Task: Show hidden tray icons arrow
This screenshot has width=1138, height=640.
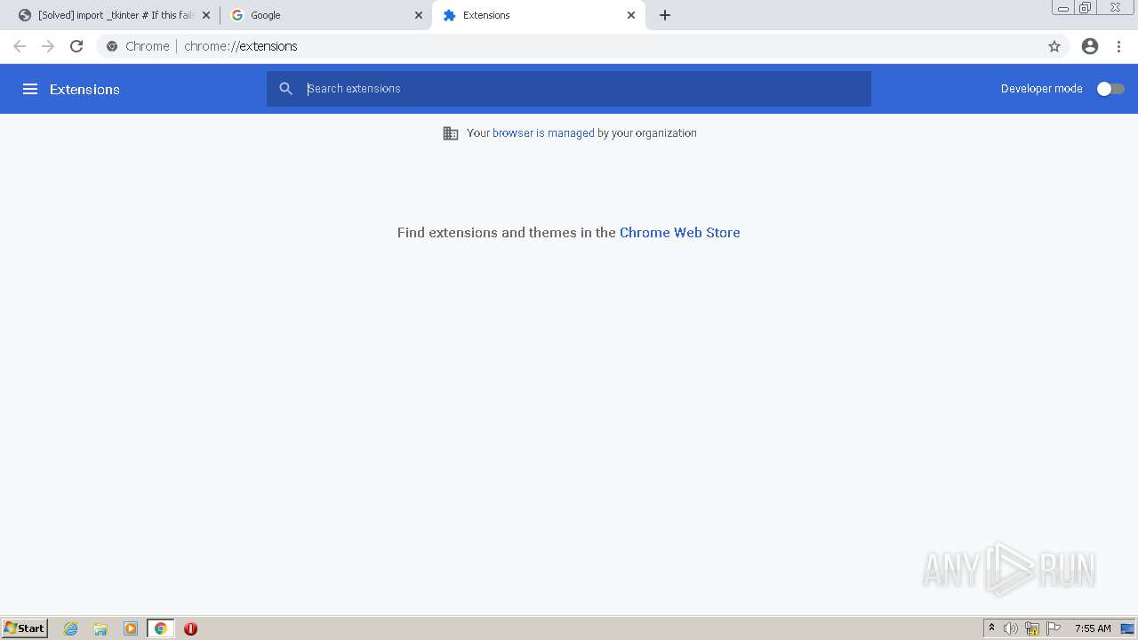Action: click(x=991, y=628)
